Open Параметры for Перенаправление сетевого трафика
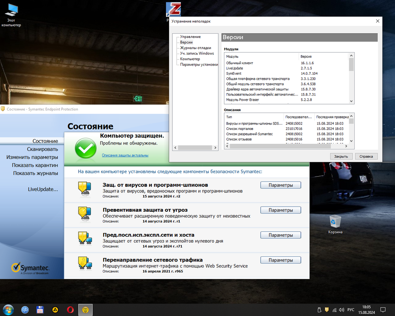The height and width of the screenshot is (316, 395). pyautogui.click(x=280, y=260)
